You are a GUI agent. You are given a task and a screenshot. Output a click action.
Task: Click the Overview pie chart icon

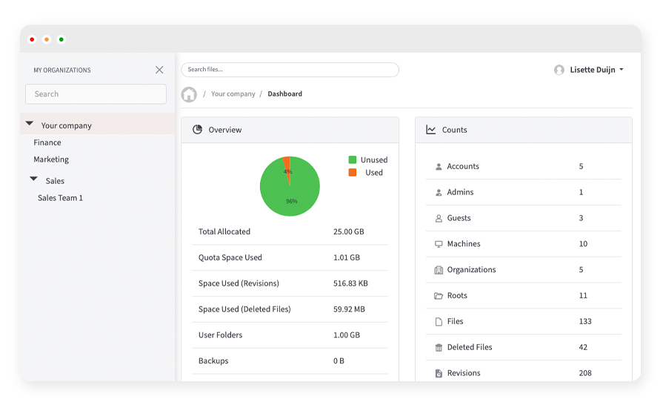click(x=198, y=130)
